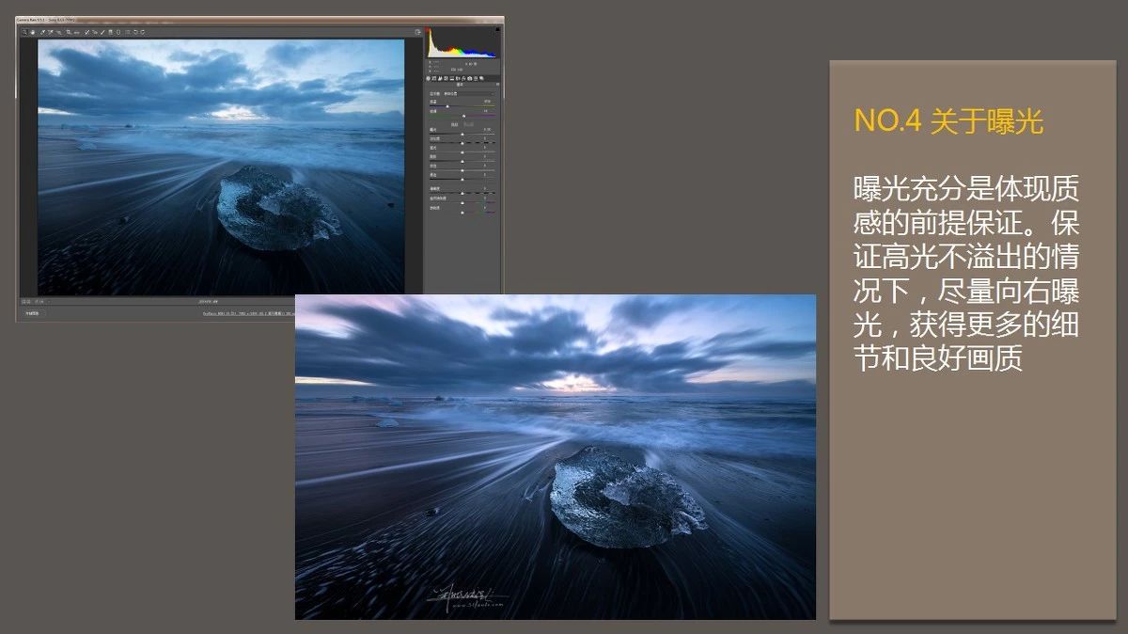Select the Spot Removal tool
1128x634 pixels.
coord(86,32)
